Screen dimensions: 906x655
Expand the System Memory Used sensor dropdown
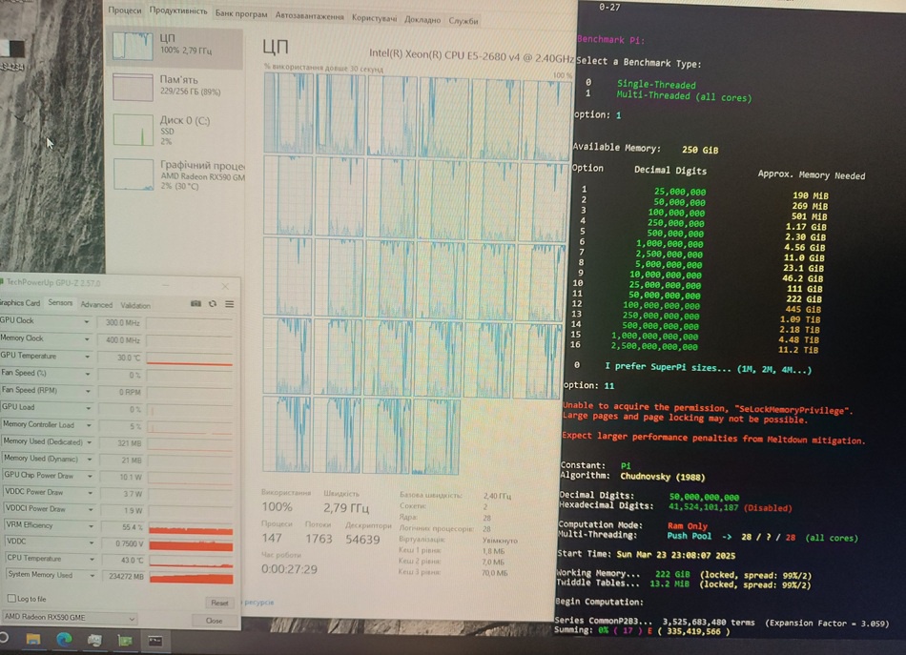[x=89, y=575]
